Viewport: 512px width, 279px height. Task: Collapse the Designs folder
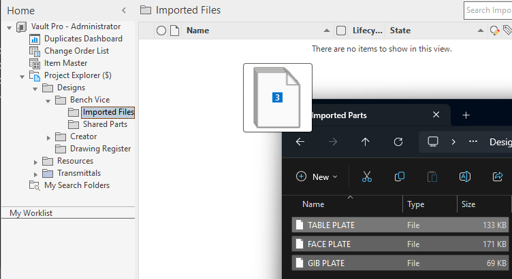tap(35, 89)
